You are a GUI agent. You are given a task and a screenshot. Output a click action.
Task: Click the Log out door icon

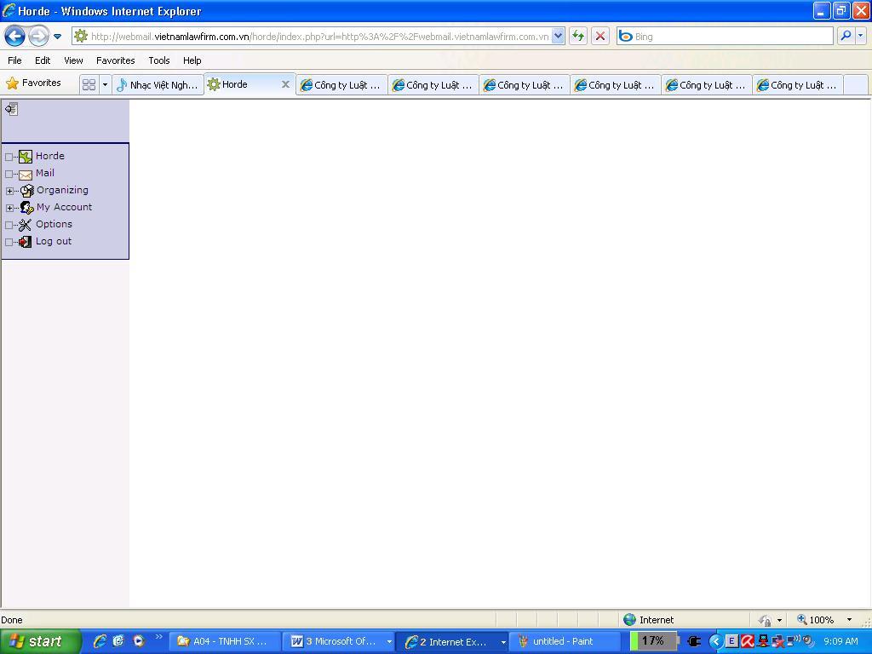pos(26,242)
